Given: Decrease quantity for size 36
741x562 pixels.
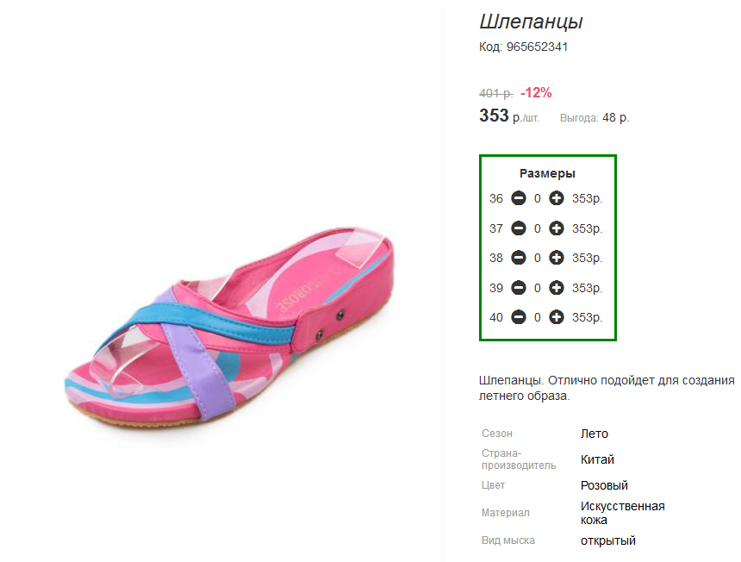Looking at the screenshot, I should click(519, 198).
